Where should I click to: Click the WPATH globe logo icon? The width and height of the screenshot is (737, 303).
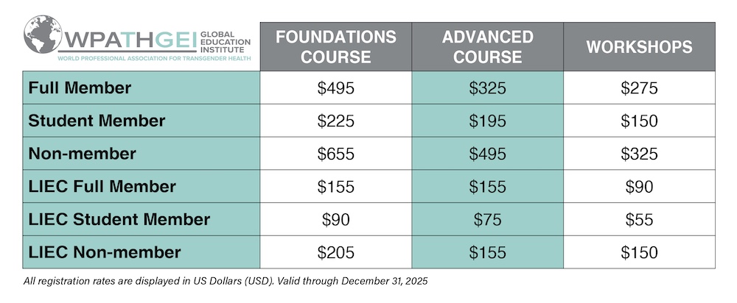click(43, 35)
